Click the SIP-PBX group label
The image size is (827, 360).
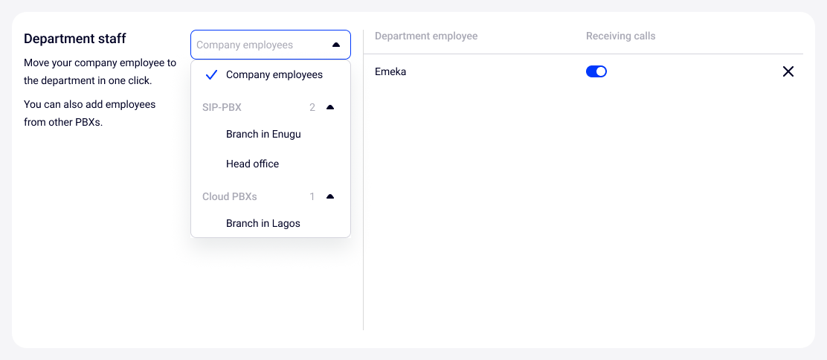click(222, 107)
